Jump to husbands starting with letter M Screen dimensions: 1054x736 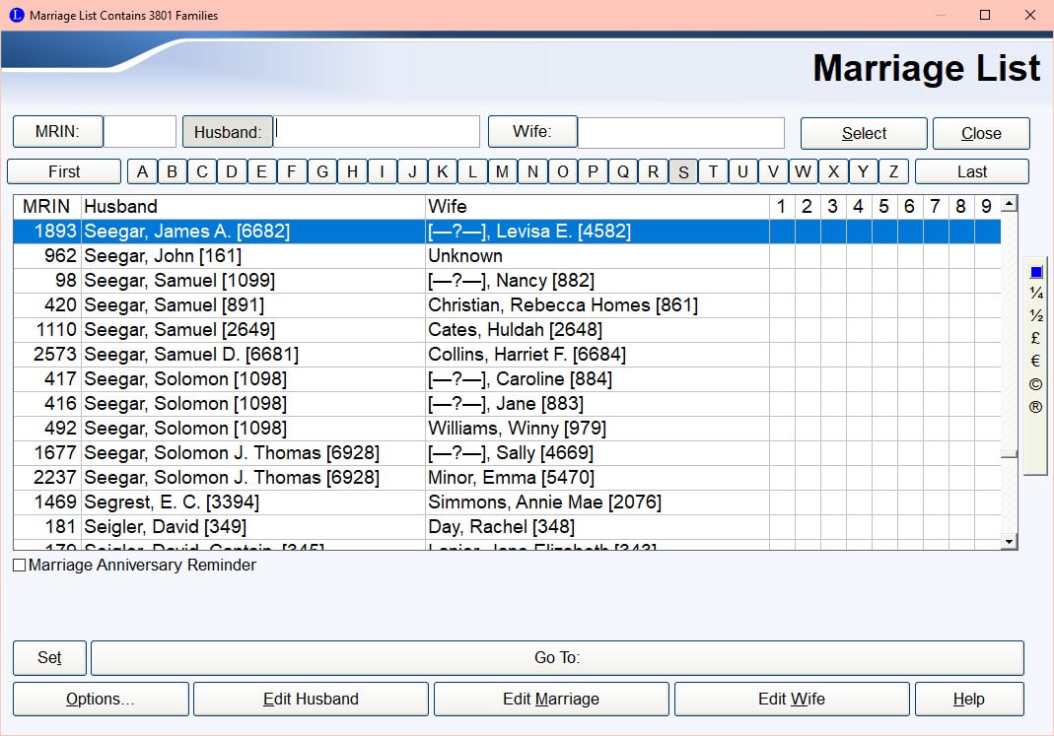coord(502,171)
